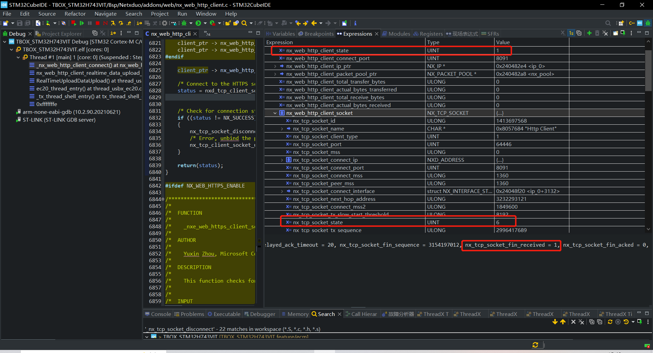Toggle the tree layout in Expressions view
Image resolution: width=653 pixels, height=353 pixels.
[571, 33]
